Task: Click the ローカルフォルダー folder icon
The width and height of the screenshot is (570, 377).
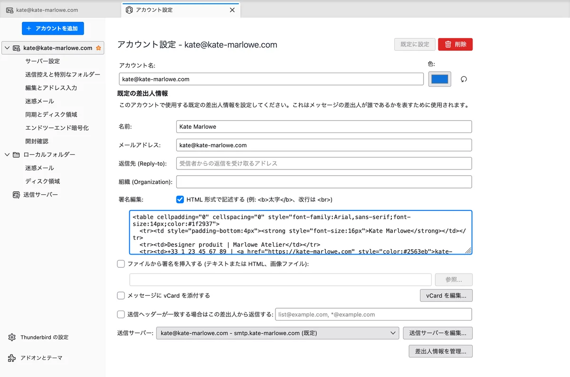Action: pyautogui.click(x=16, y=155)
